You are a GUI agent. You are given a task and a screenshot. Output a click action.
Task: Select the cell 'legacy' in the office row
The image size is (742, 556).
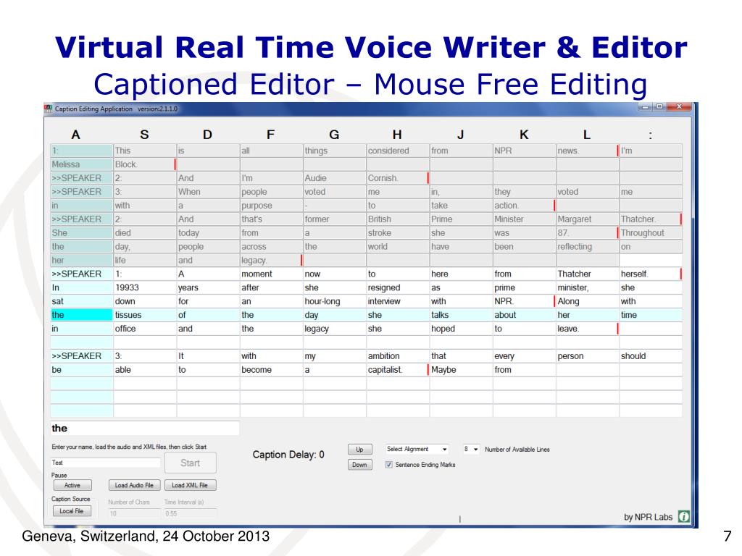335,329
